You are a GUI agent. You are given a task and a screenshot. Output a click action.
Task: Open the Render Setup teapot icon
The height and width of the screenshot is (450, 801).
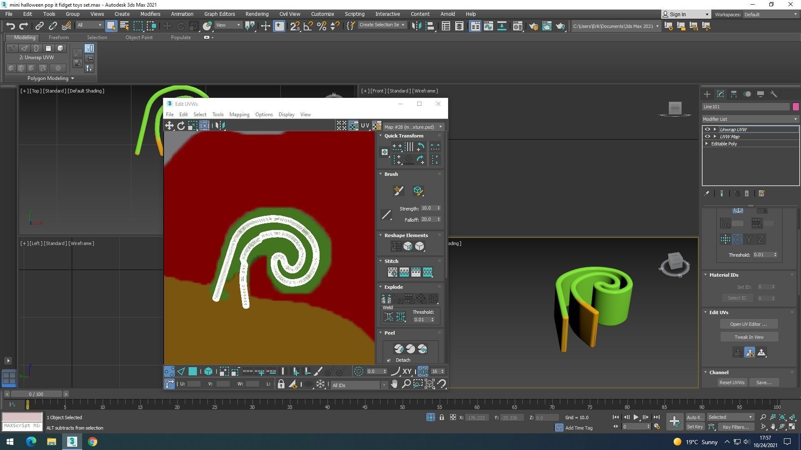tap(533, 26)
